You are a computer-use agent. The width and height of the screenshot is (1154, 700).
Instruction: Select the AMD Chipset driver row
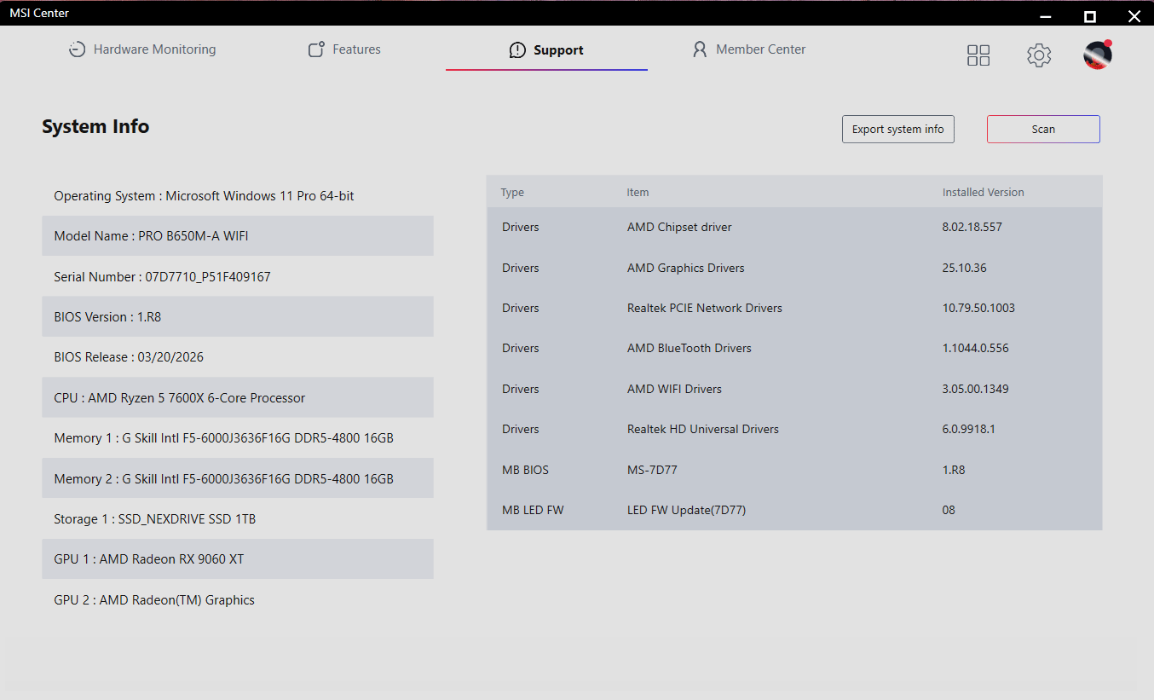(x=794, y=228)
